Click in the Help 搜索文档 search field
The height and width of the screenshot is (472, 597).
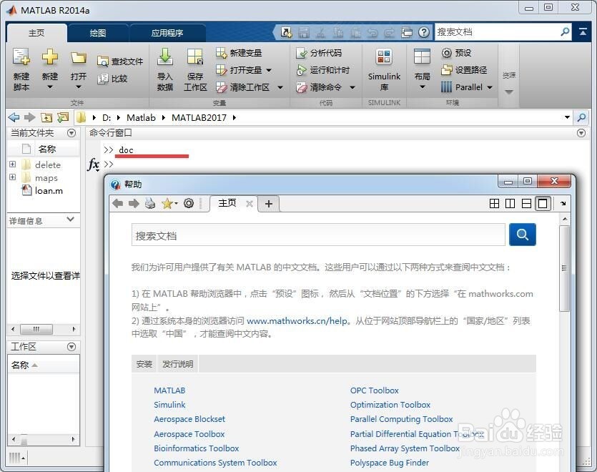click(x=318, y=235)
